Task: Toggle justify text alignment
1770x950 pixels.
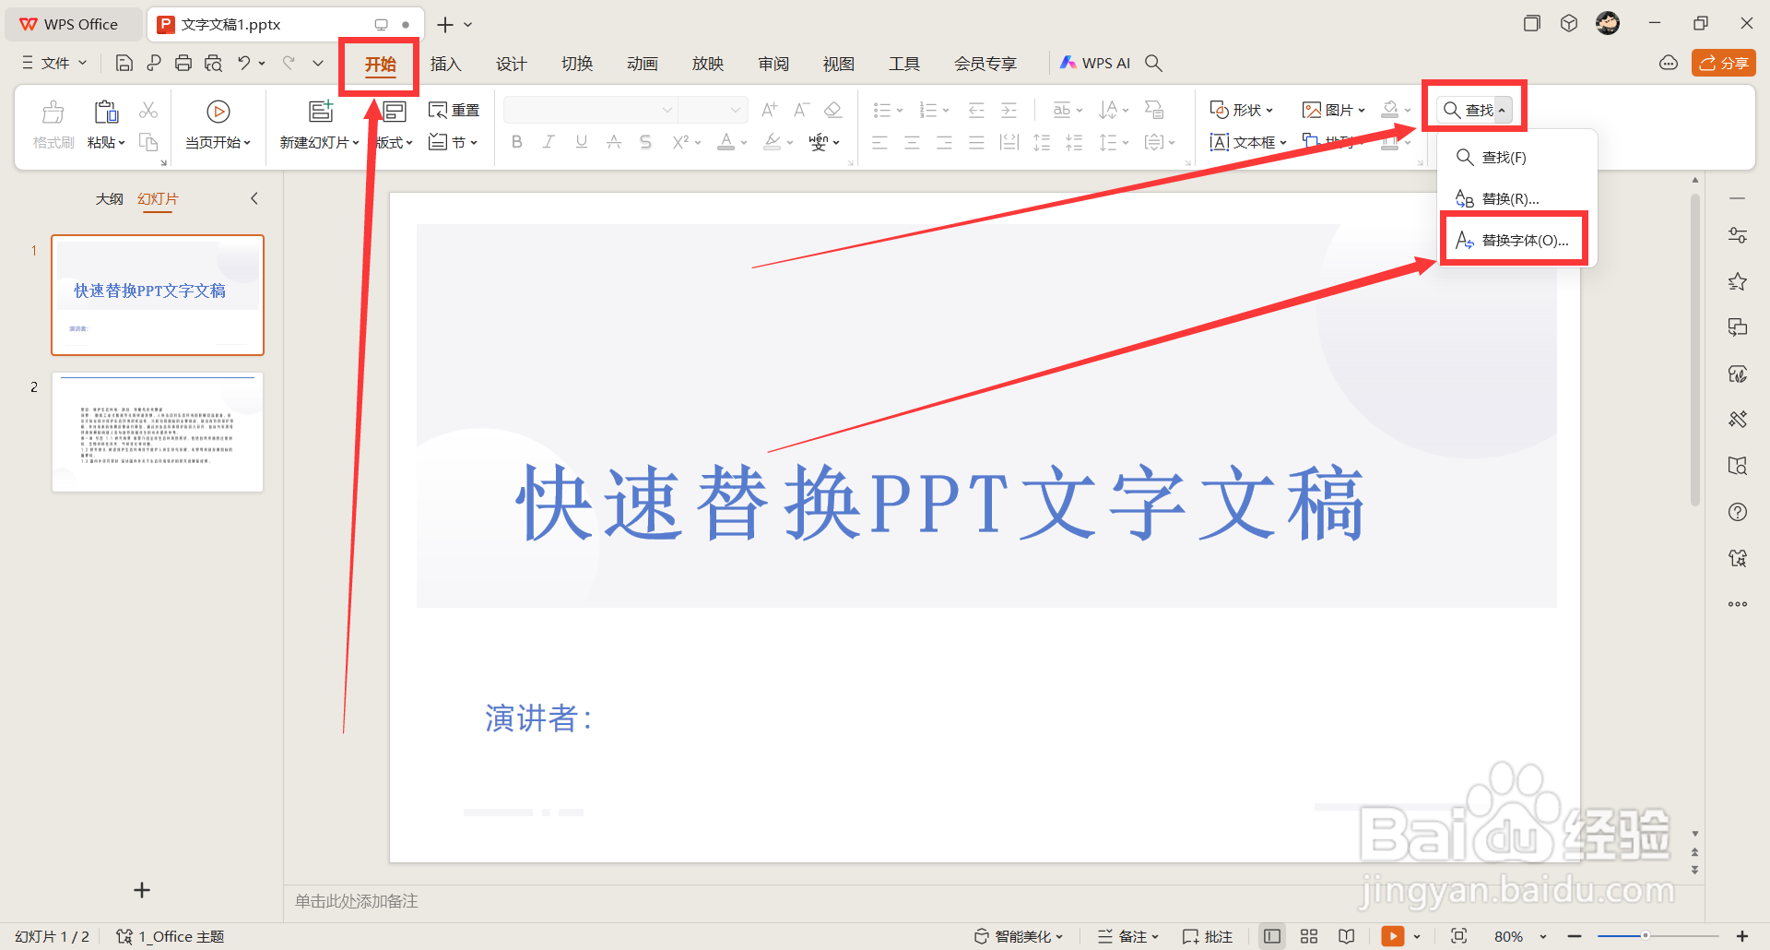Action: pos(976,142)
